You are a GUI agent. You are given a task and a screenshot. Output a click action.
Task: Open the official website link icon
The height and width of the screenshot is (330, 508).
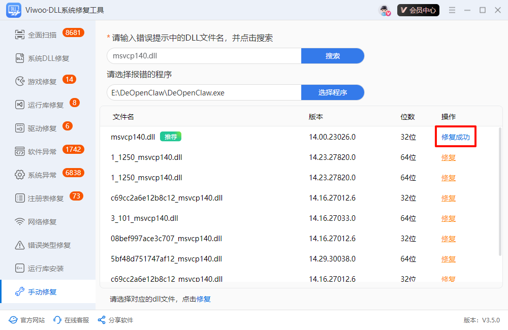[13, 320]
